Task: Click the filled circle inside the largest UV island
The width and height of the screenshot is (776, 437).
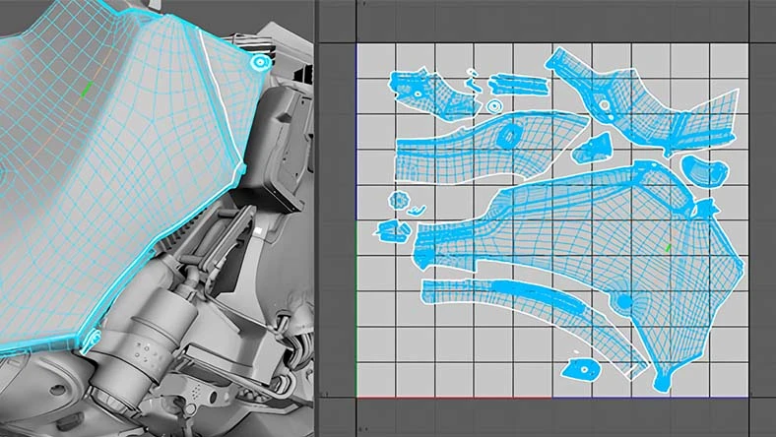Action: tap(624, 301)
